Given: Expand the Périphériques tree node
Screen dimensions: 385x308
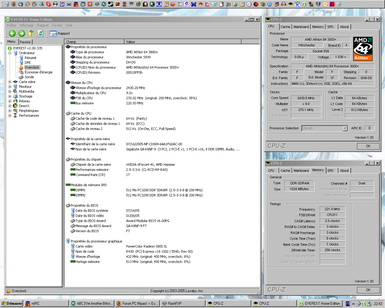Looking at the screenshot, I should 10,111.
